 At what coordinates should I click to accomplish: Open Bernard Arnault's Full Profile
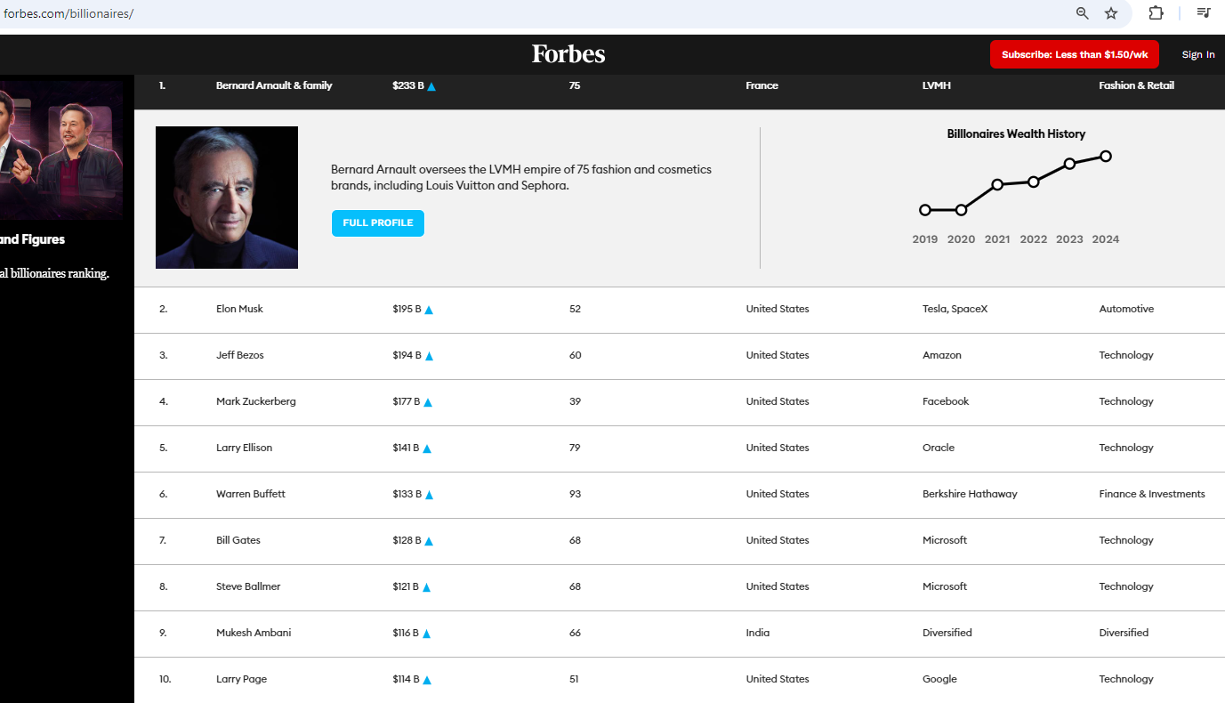coord(378,223)
